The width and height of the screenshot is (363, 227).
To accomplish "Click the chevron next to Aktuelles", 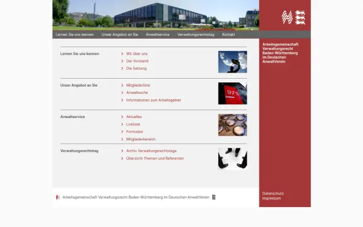I will [x=122, y=117].
